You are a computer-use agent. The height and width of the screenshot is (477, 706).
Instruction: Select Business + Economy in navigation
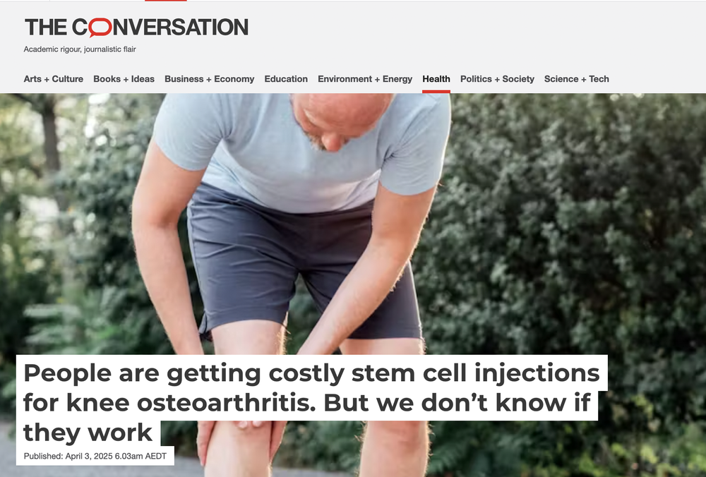pyautogui.click(x=210, y=79)
